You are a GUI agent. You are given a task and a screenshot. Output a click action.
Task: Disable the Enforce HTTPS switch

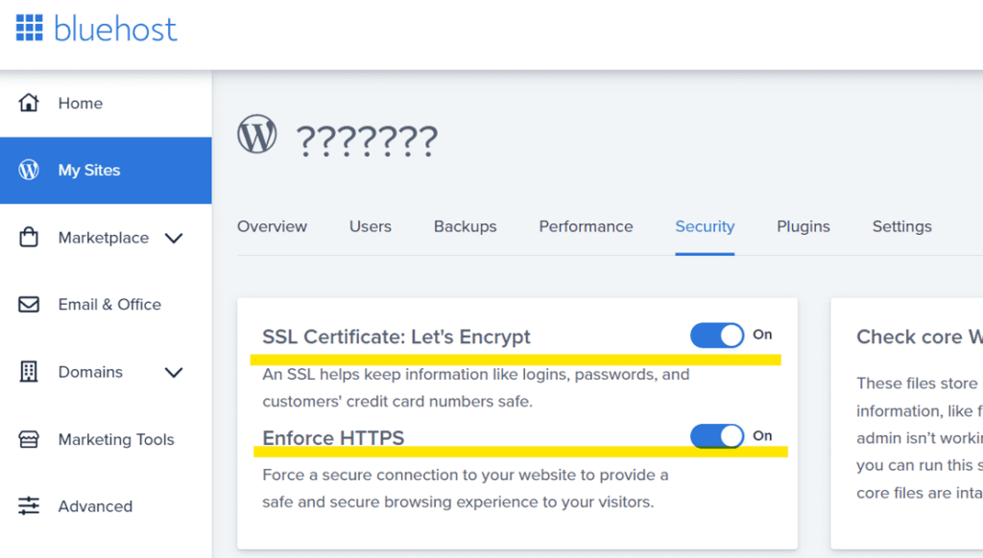717,436
